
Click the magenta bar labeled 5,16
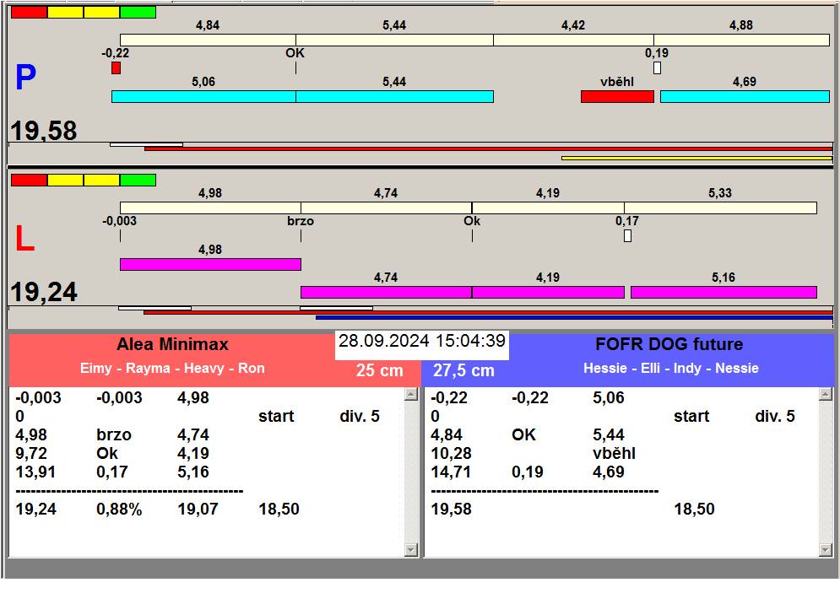click(x=723, y=292)
